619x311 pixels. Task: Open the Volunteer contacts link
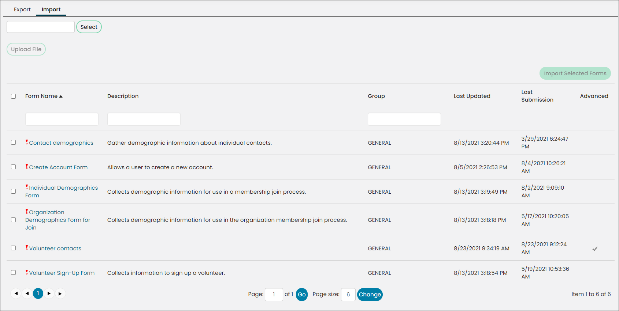pos(55,249)
